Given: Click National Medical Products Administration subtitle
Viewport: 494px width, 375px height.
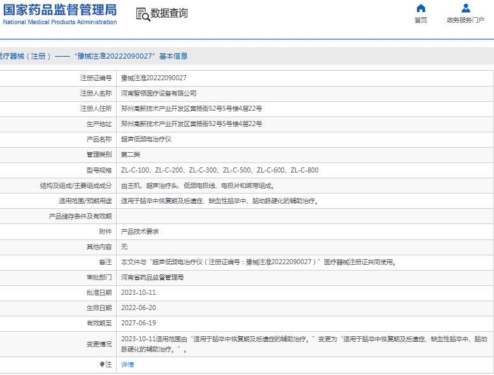Looking at the screenshot, I should pyautogui.click(x=60, y=22).
